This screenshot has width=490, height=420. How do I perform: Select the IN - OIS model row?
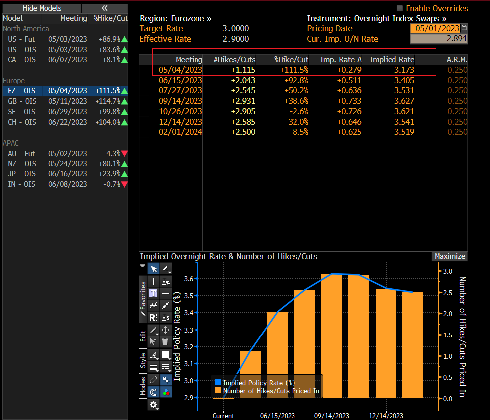(x=65, y=184)
